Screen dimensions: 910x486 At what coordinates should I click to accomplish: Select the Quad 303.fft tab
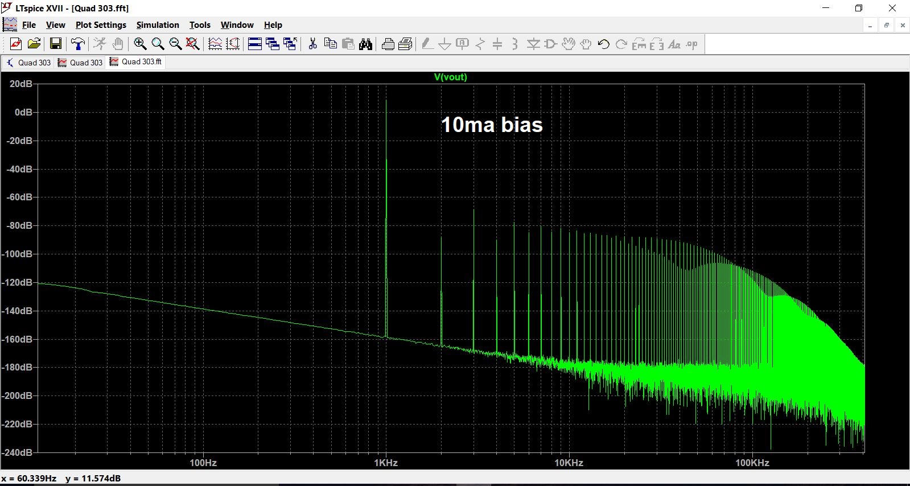point(136,62)
